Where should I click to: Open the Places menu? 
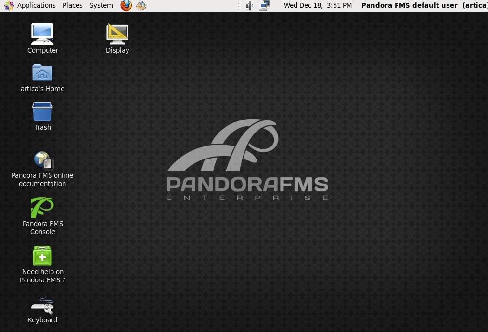click(x=73, y=5)
